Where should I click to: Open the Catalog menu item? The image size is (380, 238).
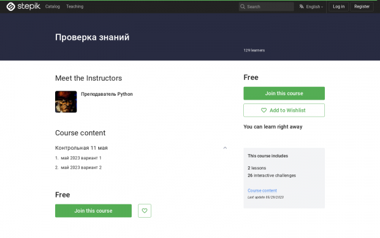[53, 6]
